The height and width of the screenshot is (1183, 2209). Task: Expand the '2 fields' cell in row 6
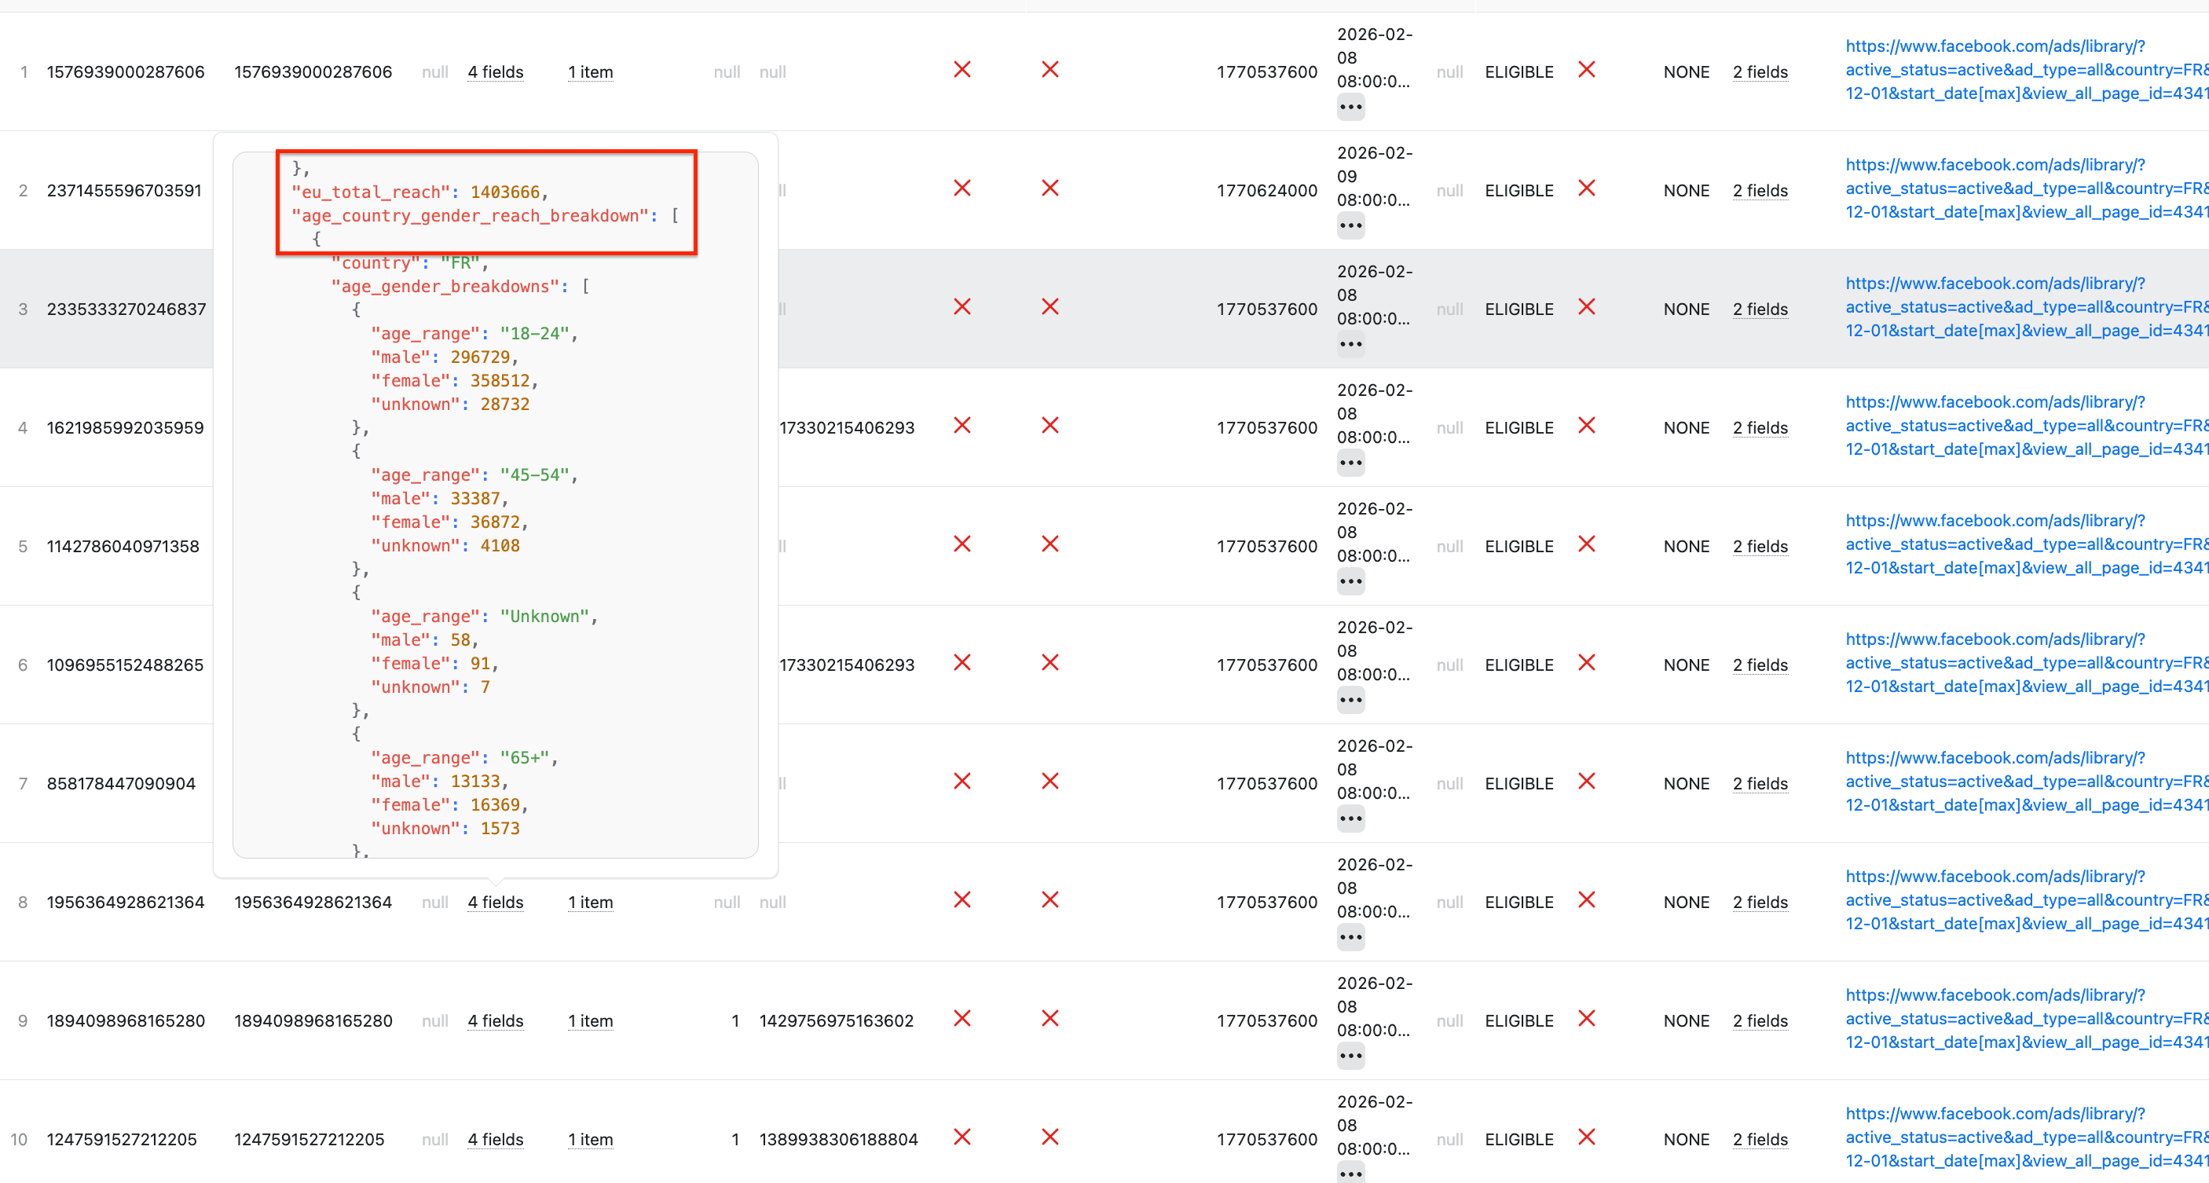coord(1760,665)
